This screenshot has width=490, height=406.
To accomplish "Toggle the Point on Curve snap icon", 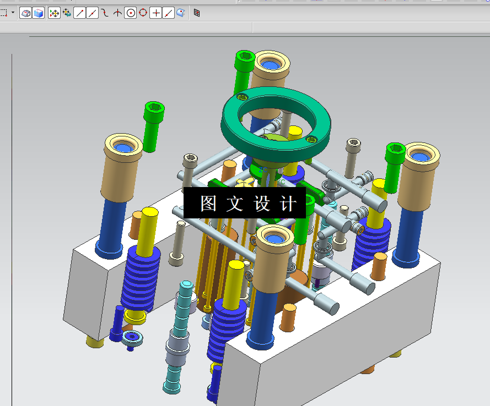I will click(x=169, y=13).
